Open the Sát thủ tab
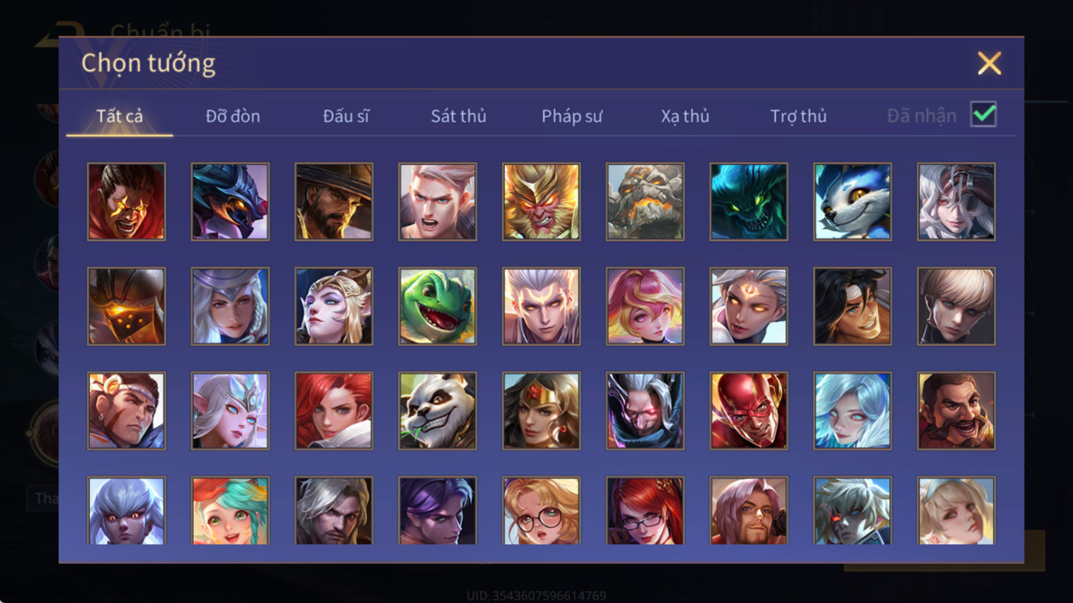 pos(458,116)
